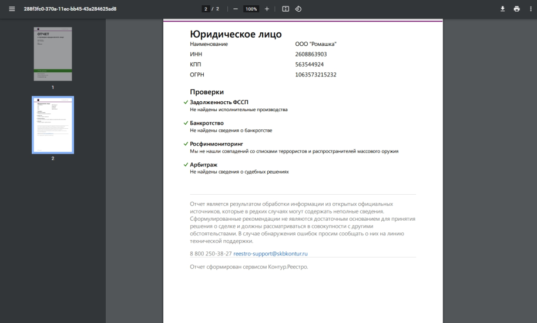Click the ОГРН value 1063573215232
The image size is (537, 323).
316,75
